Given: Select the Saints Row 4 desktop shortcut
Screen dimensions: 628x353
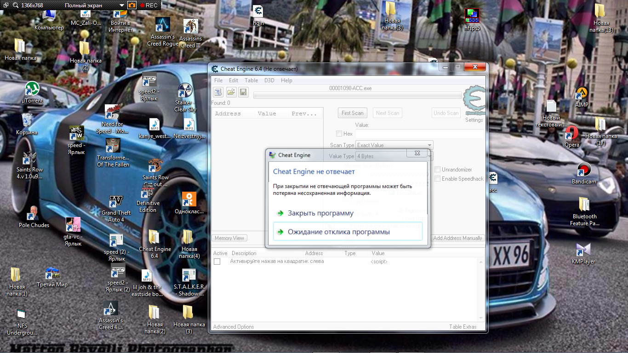Looking at the screenshot, I should click(30, 165).
